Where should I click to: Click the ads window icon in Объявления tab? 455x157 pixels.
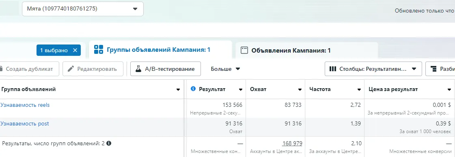[245, 51]
